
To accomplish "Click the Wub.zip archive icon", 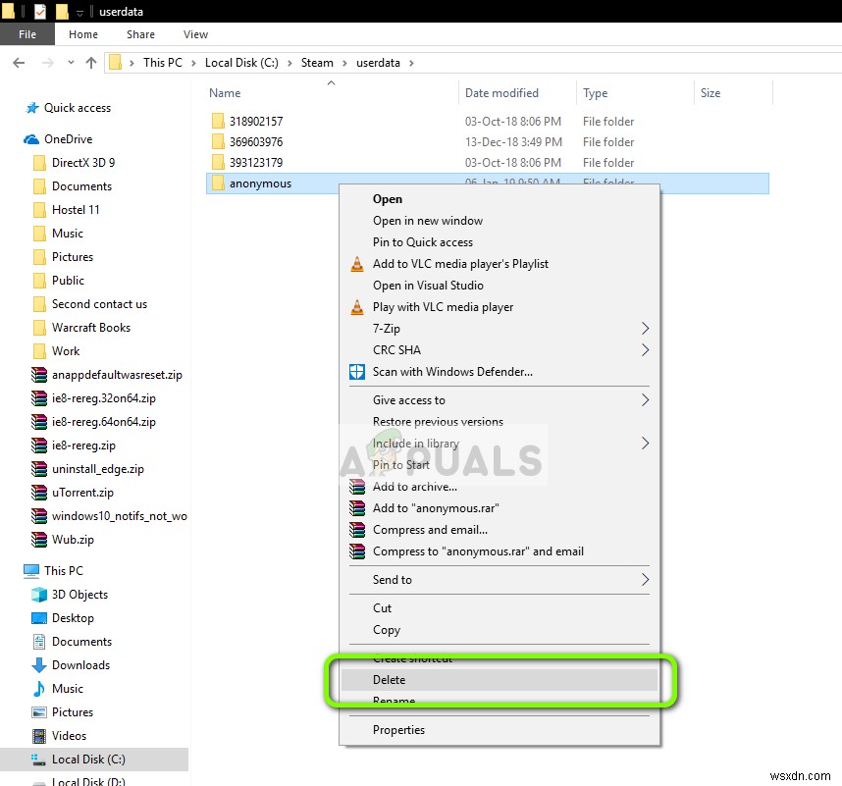I will (39, 540).
